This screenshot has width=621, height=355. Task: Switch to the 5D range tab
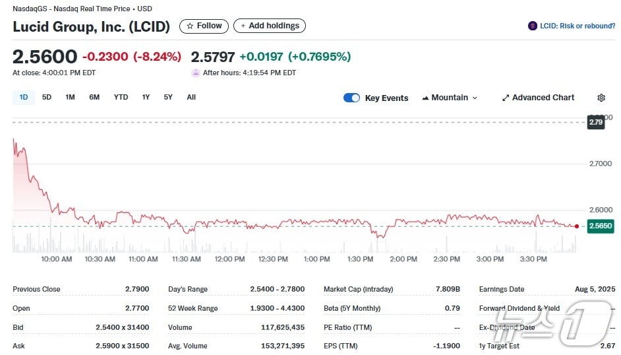47,97
